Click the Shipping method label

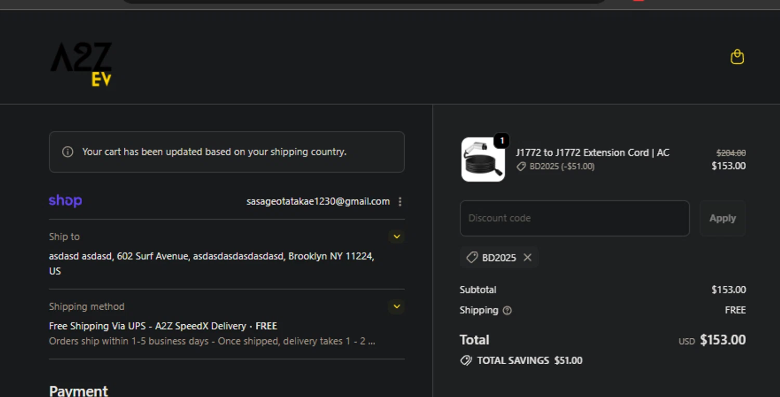pos(87,307)
